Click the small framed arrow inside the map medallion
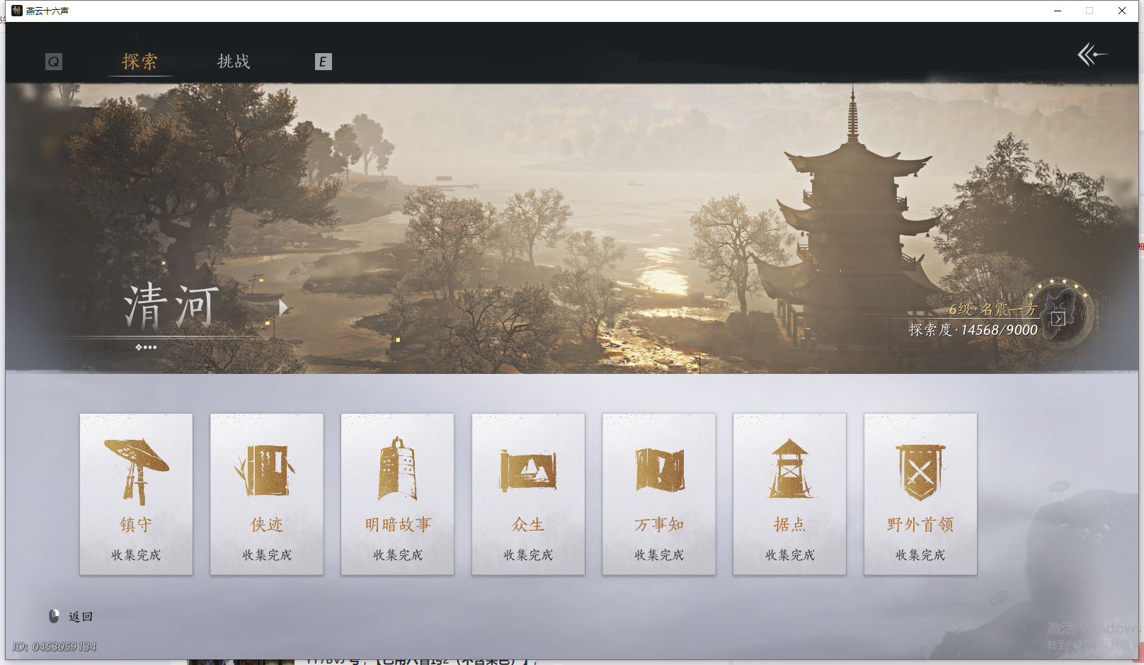 click(1057, 319)
